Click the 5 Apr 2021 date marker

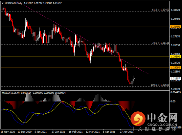[109, 132]
